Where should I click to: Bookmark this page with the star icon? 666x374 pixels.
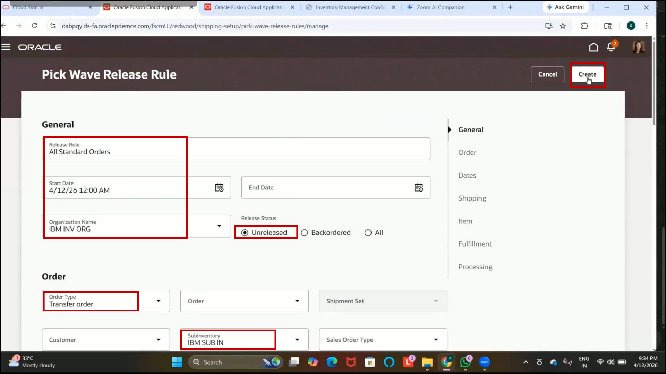tap(563, 26)
